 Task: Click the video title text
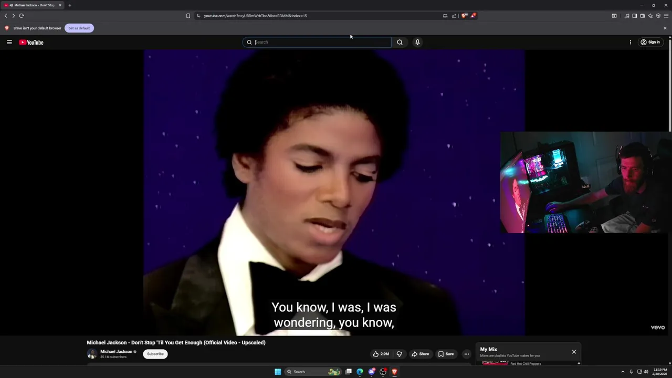pos(176,342)
